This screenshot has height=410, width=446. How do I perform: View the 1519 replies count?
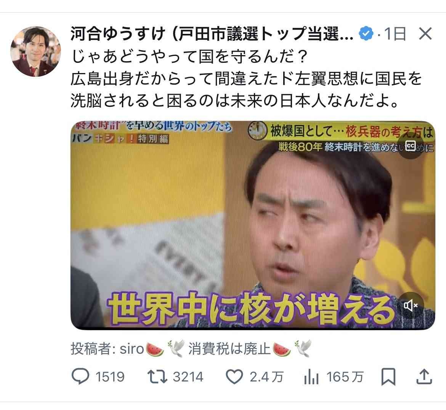point(110,377)
